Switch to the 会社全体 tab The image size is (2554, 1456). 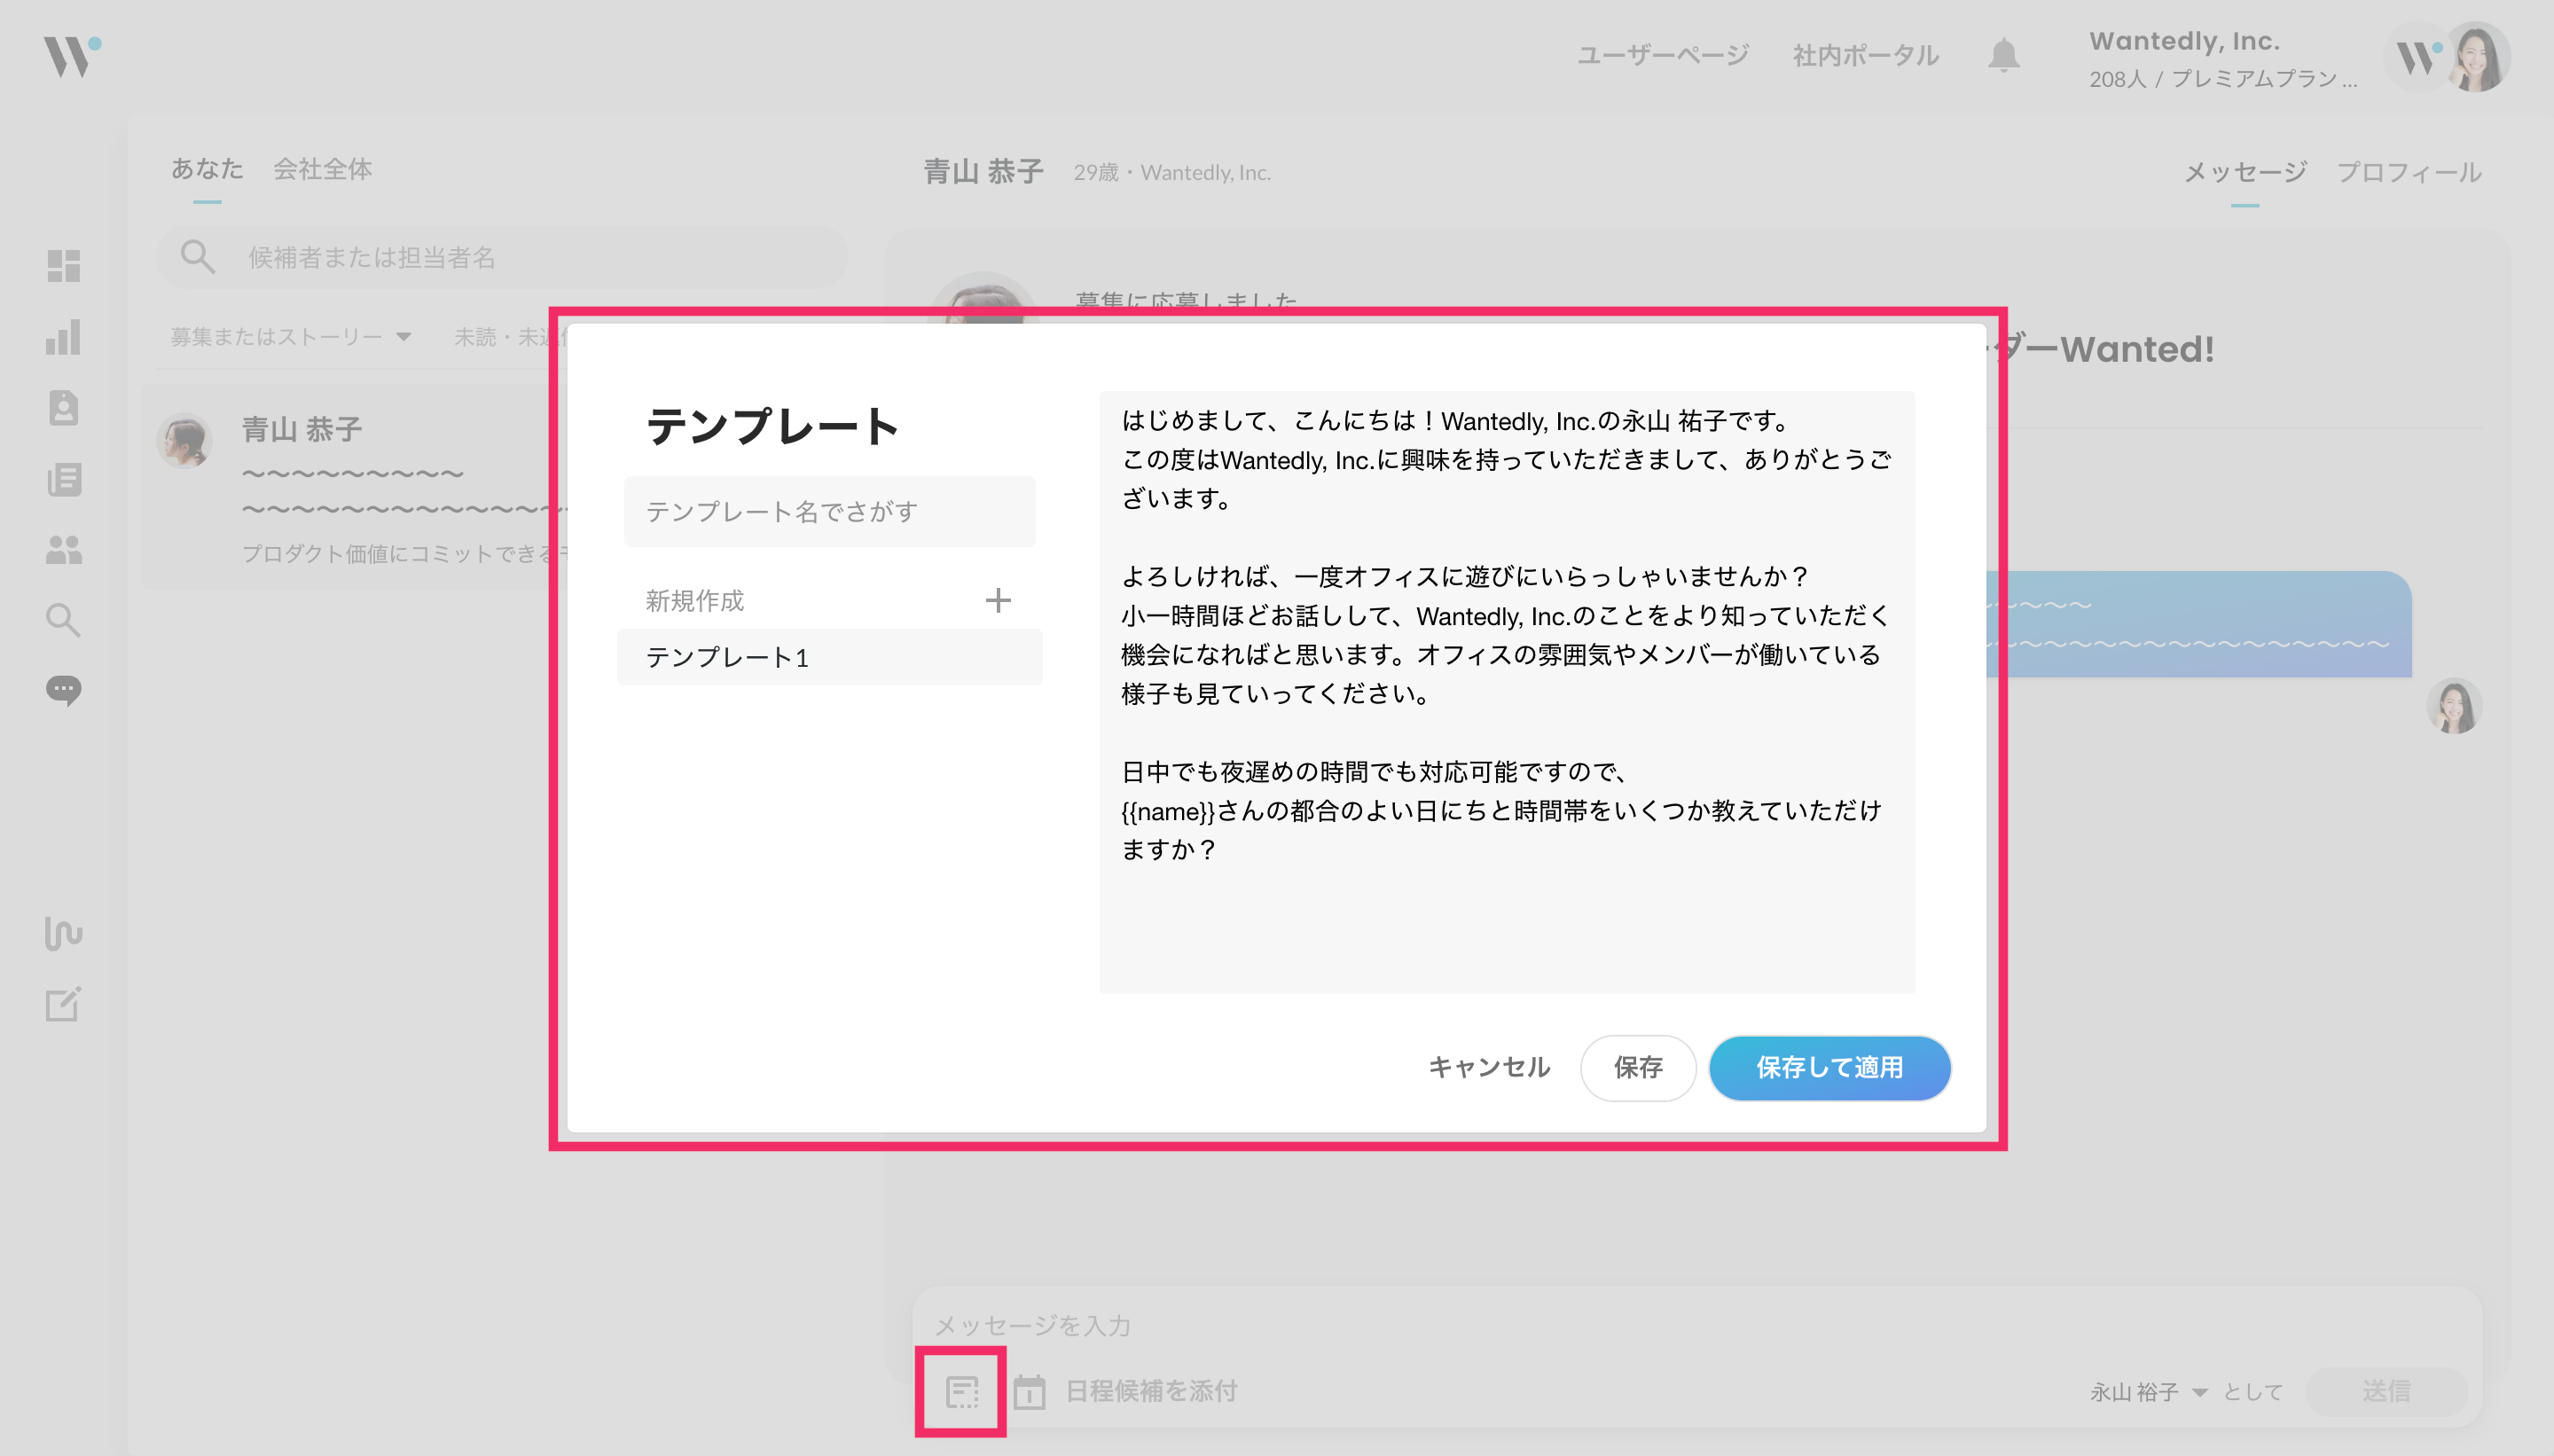(323, 169)
